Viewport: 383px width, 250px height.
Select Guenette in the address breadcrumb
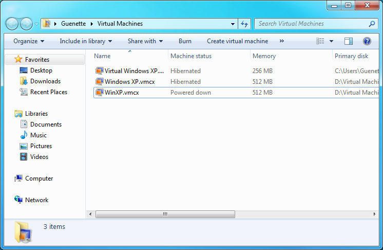(x=73, y=24)
